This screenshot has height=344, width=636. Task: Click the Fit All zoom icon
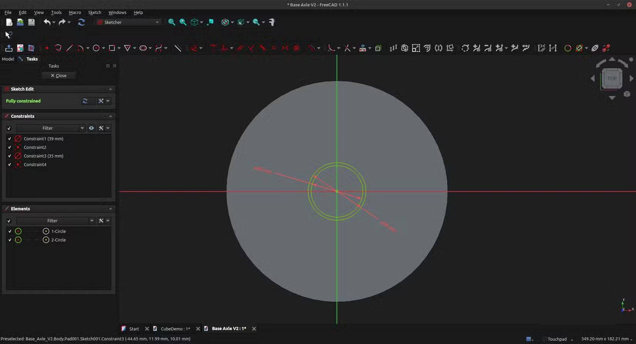(x=172, y=22)
